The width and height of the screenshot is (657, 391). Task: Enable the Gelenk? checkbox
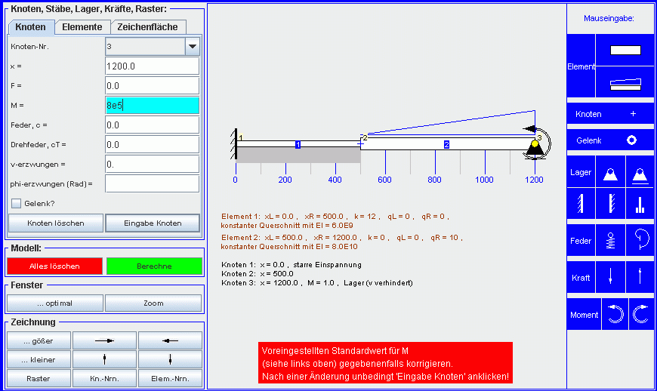[16, 203]
